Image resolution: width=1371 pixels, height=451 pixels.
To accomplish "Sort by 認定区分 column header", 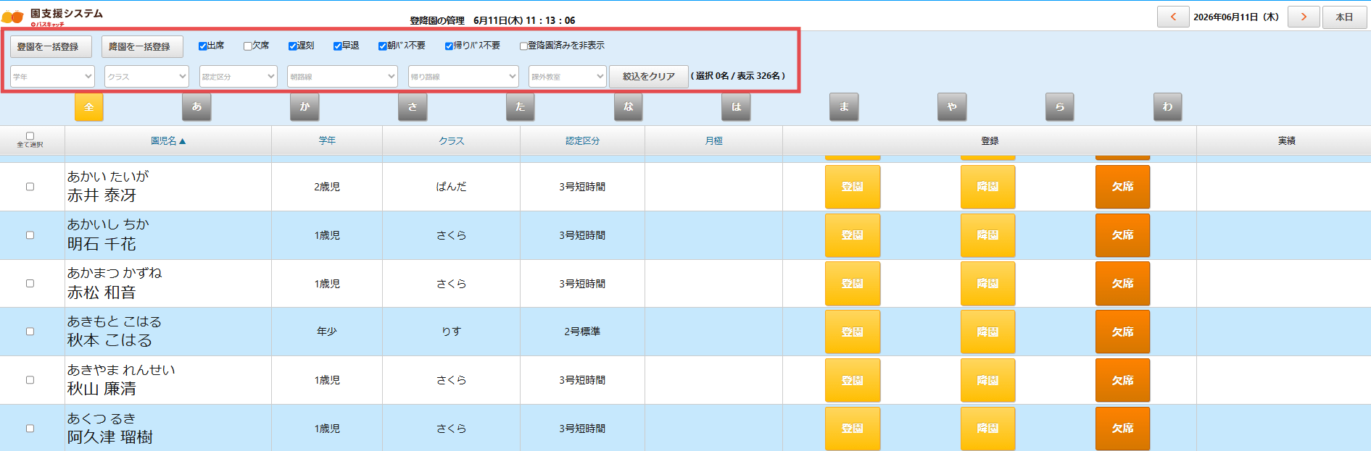I will [582, 141].
